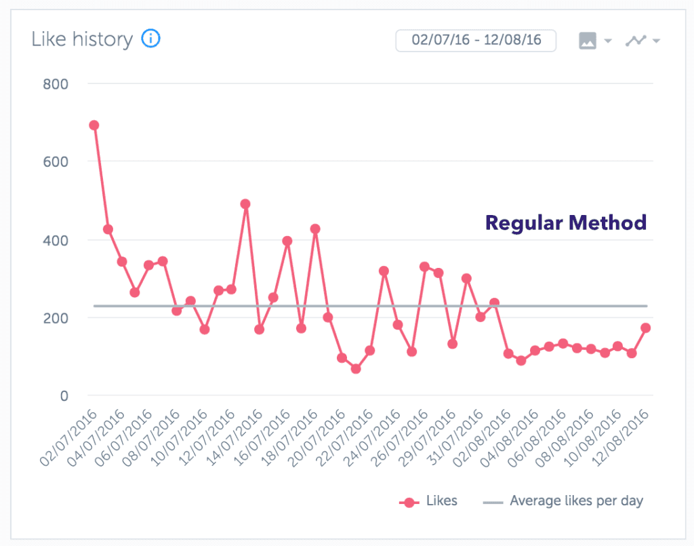
Task: Open the date range 02/07/16 - 12/08/16 picker
Action: [x=476, y=40]
